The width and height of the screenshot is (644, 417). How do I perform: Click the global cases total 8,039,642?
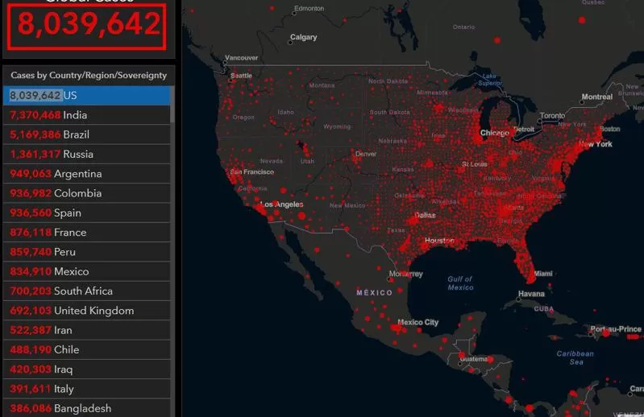coord(88,25)
